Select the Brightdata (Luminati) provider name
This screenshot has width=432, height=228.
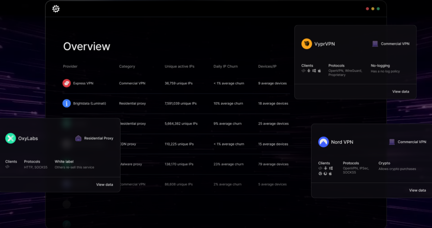click(89, 103)
